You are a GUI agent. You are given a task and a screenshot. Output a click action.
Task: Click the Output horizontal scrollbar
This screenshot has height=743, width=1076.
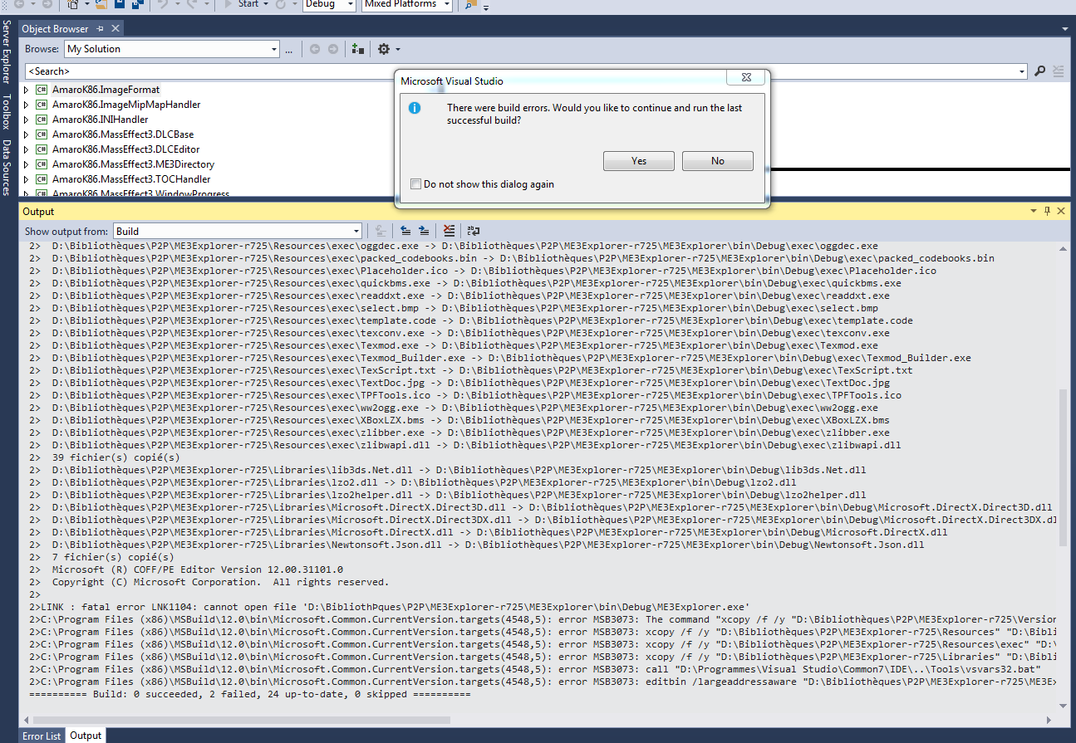click(x=243, y=720)
